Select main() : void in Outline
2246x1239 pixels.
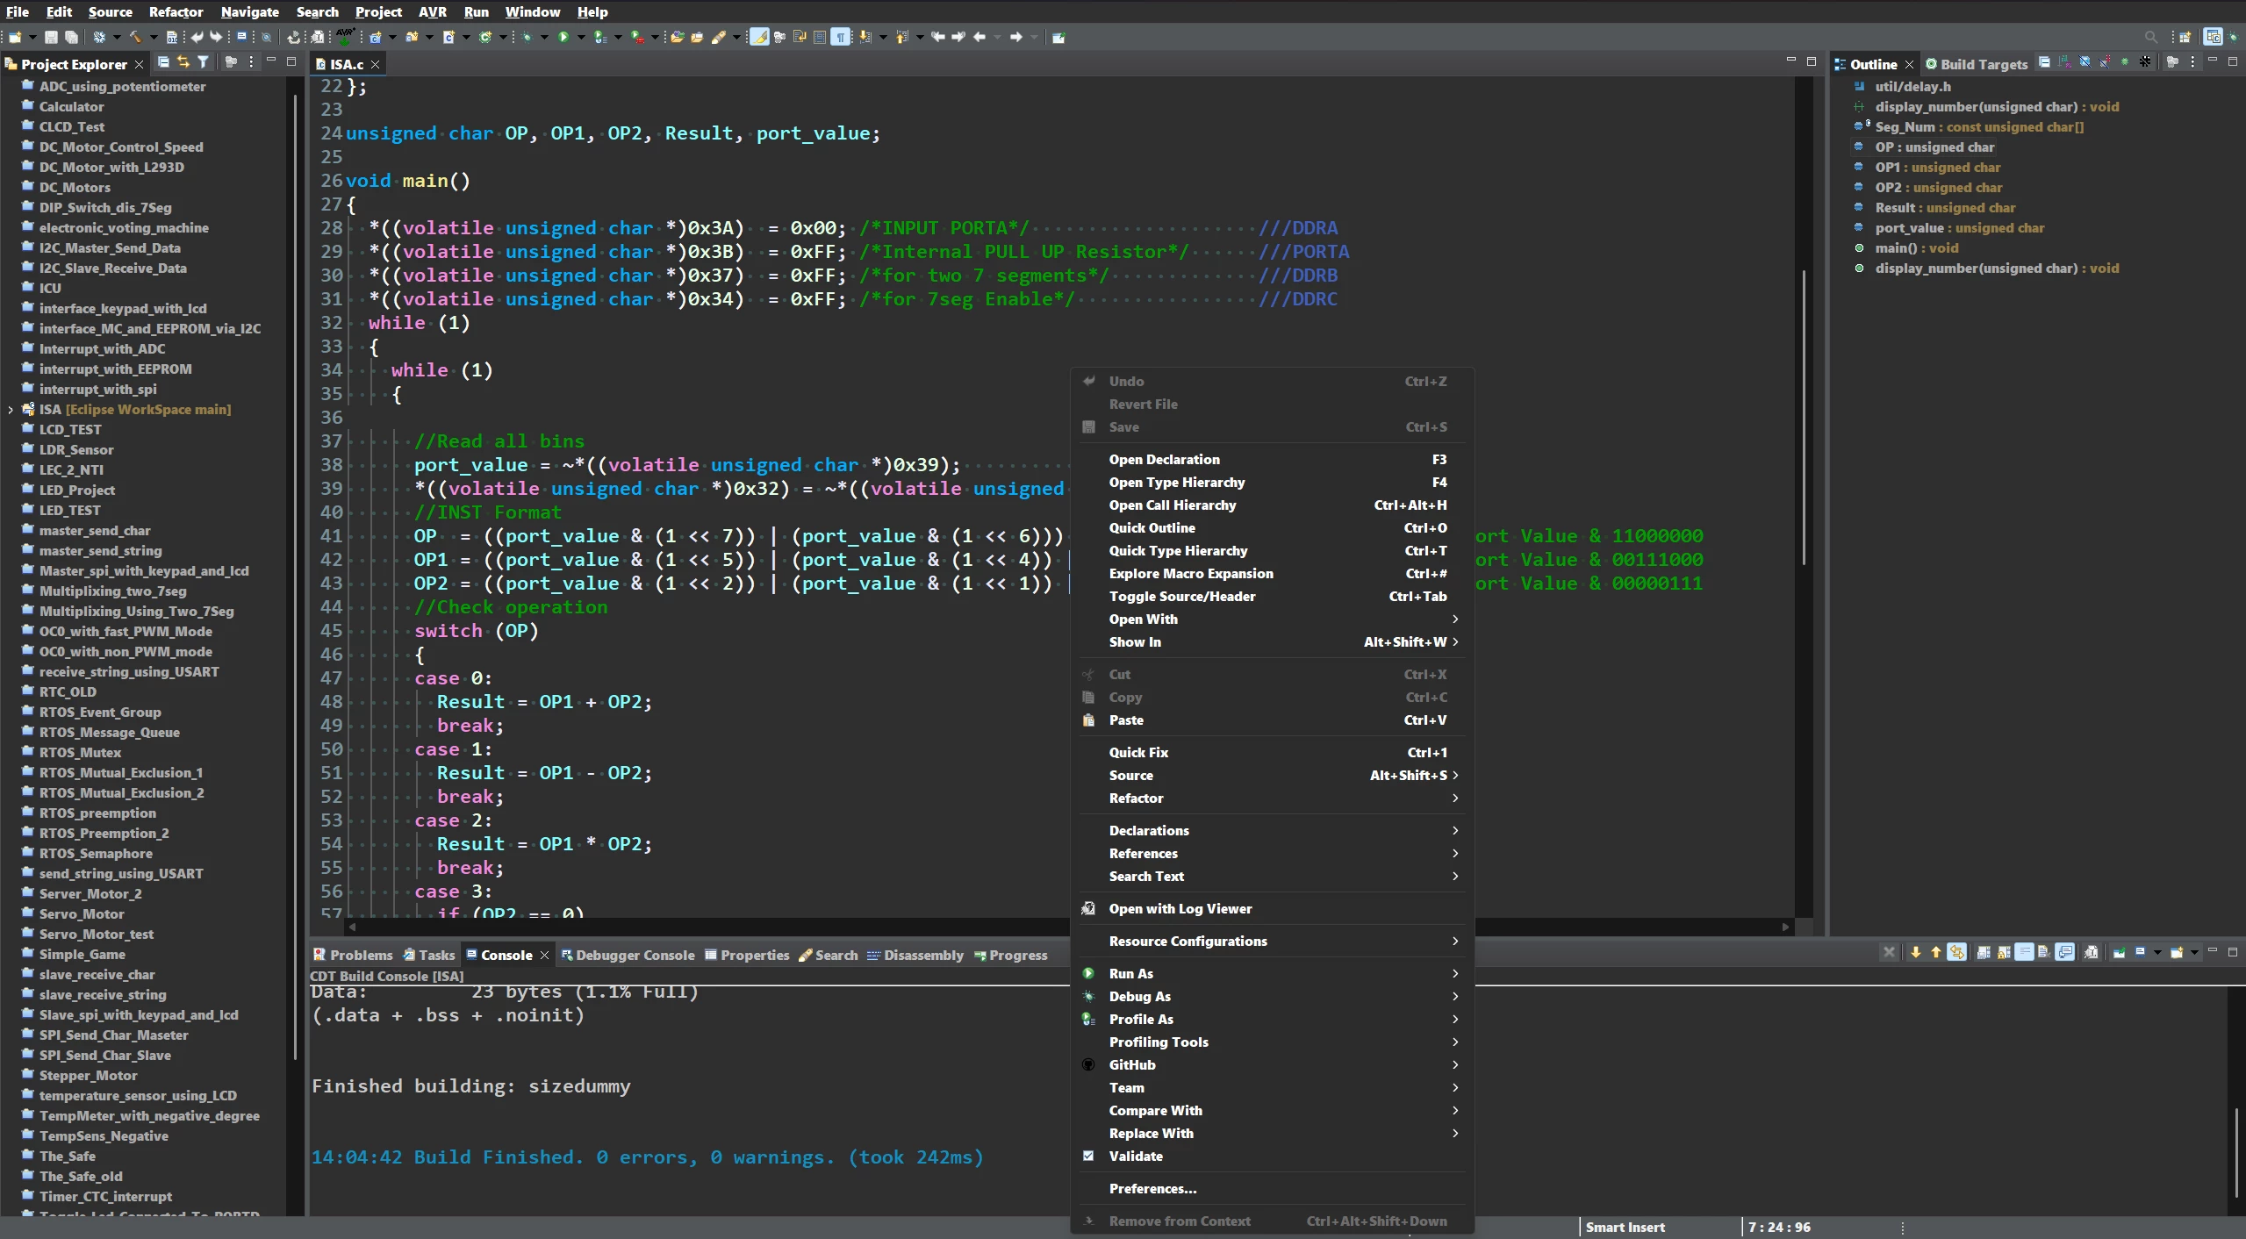[1917, 247]
